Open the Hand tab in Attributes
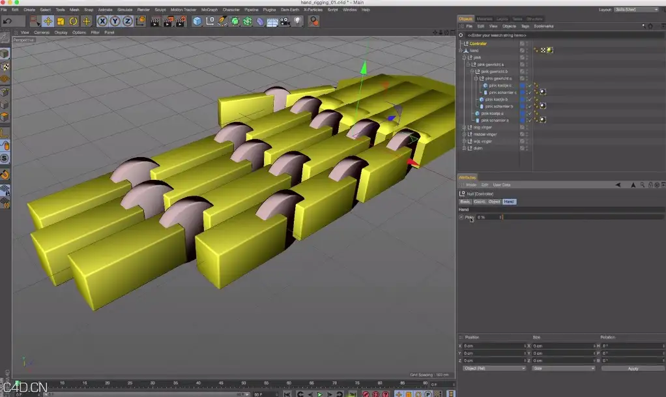This screenshot has width=666, height=397. (x=509, y=201)
